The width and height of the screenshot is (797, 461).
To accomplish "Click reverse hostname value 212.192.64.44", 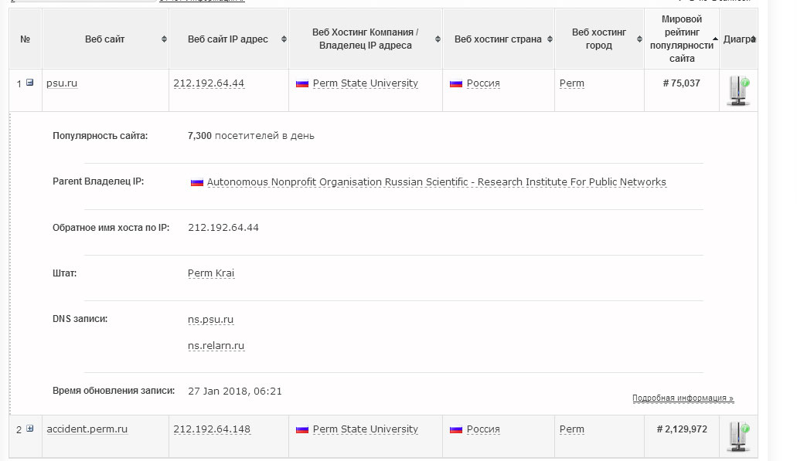I will [223, 228].
